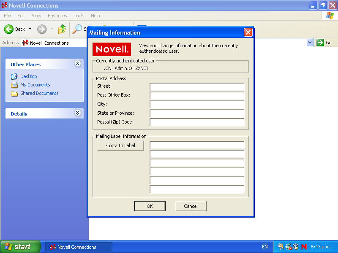Click the grayed Forward arrow icon
Viewport: 338px width, 253px height.
42,29
